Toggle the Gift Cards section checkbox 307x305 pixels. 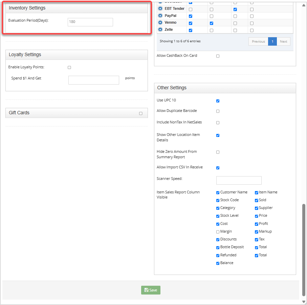[141, 114]
